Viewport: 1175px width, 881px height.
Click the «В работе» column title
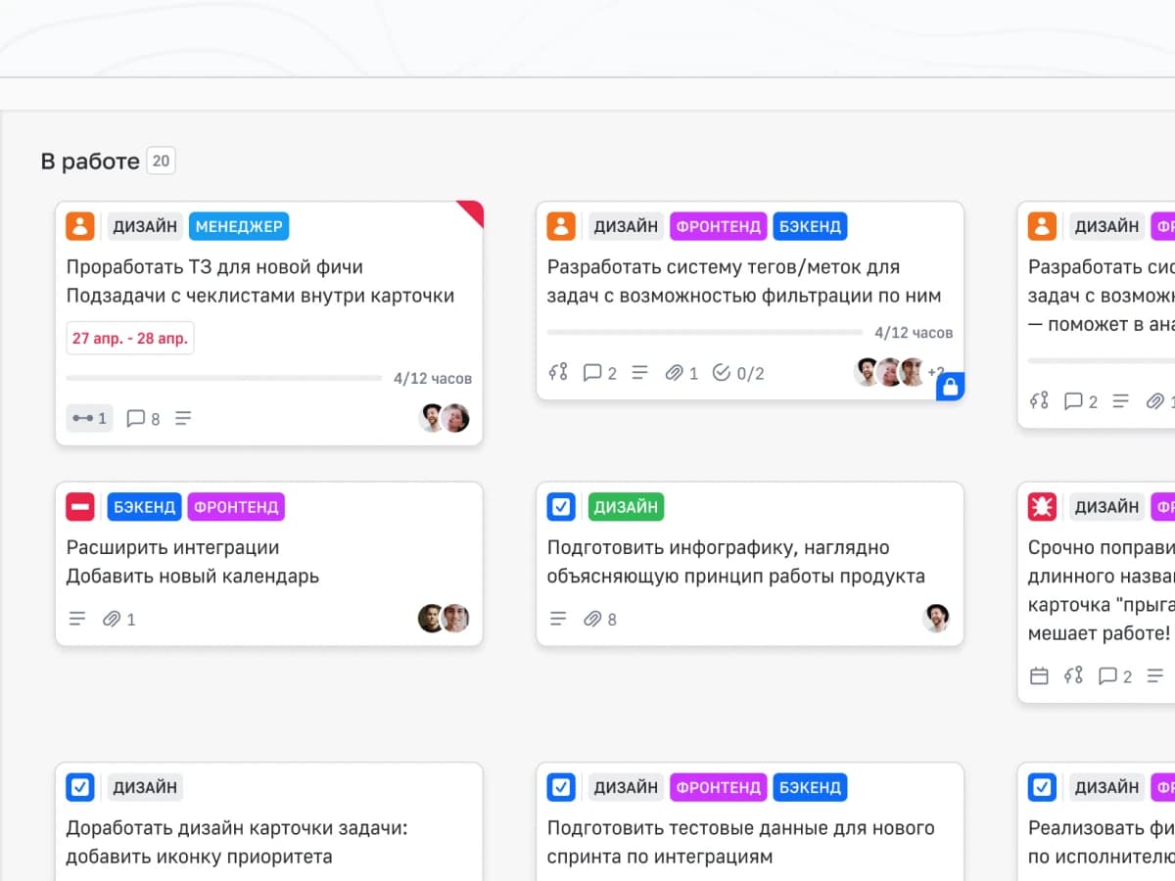pos(90,162)
